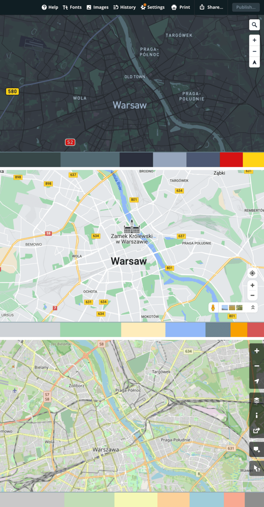The height and width of the screenshot is (507, 264).
Task: Click the Zamek Królewski w Warszawie label
Action: pyautogui.click(x=132, y=239)
